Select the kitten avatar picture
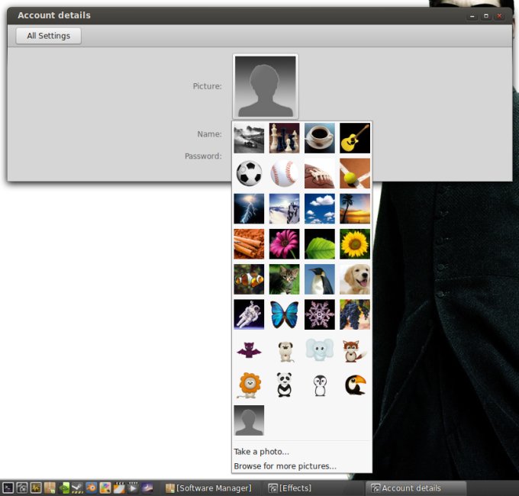519x496 pixels. click(x=285, y=279)
